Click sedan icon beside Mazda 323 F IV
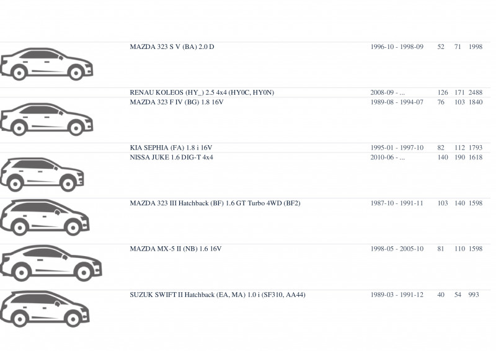Viewport: 496px width, 351px height. (46, 119)
